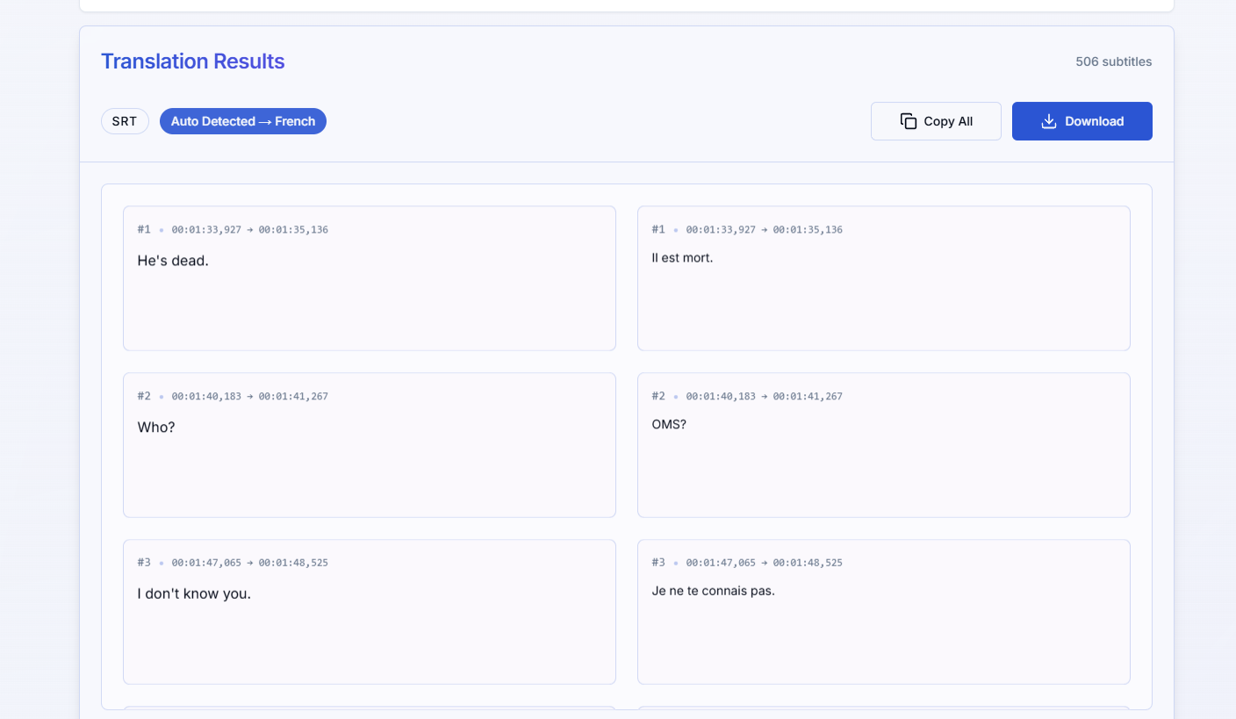Viewport: 1236px width, 719px height.
Task: Select the text "Je ne te connais pas."
Action: click(714, 591)
